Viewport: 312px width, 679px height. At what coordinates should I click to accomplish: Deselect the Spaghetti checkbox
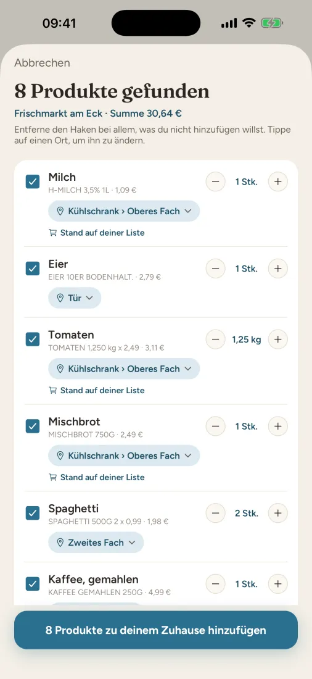click(33, 513)
